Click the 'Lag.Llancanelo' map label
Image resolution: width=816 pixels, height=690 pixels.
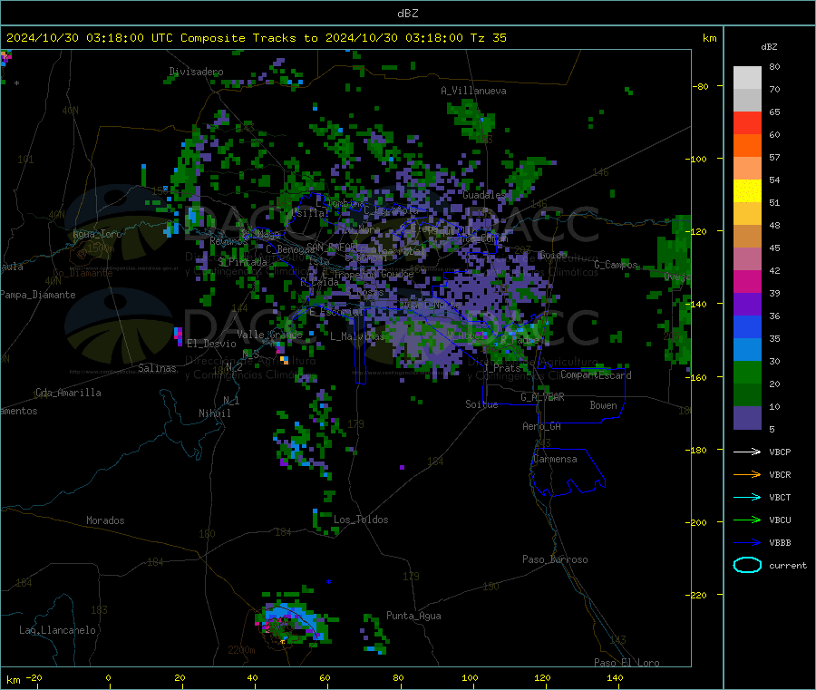click(57, 630)
